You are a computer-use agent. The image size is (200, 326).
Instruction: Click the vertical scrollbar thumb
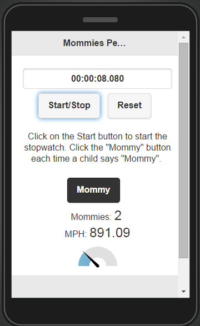[183, 151]
